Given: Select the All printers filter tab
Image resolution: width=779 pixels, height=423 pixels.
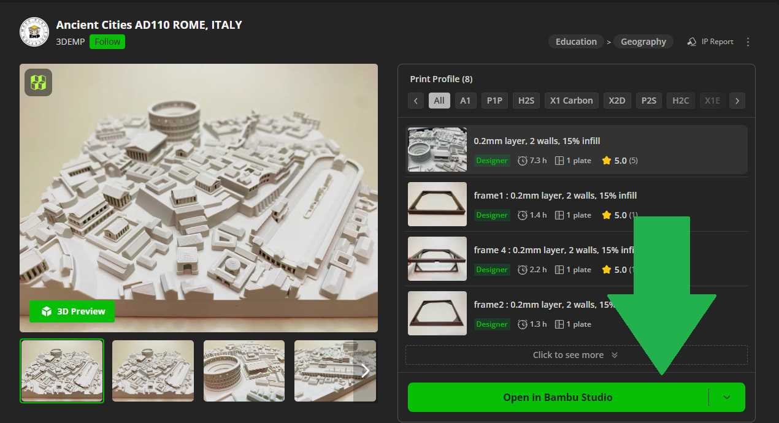Looking at the screenshot, I should pyautogui.click(x=439, y=101).
